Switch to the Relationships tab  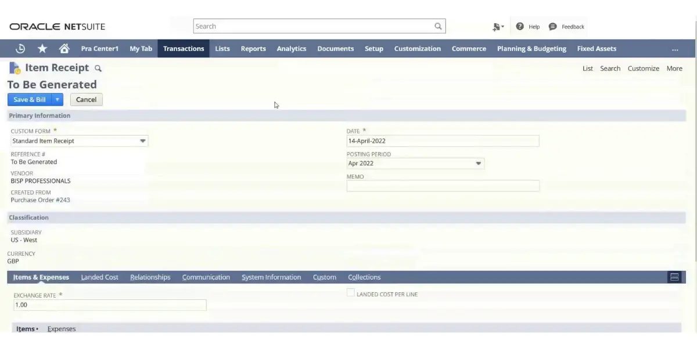coord(150,277)
